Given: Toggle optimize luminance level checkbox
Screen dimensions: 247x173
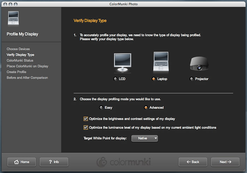Looking at the screenshot, I should pos(86,127).
